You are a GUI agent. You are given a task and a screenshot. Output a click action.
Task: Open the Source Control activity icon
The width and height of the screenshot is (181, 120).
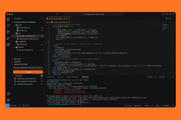(x=8, y=32)
